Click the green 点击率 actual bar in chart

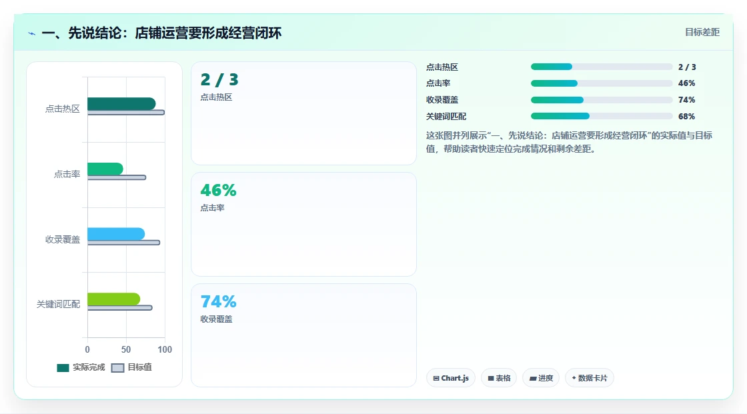[105, 169]
